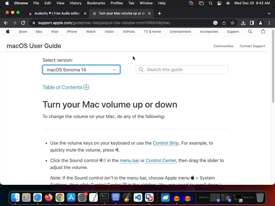Open the Chrome application menu
The image size is (275, 206).
click(21, 3)
